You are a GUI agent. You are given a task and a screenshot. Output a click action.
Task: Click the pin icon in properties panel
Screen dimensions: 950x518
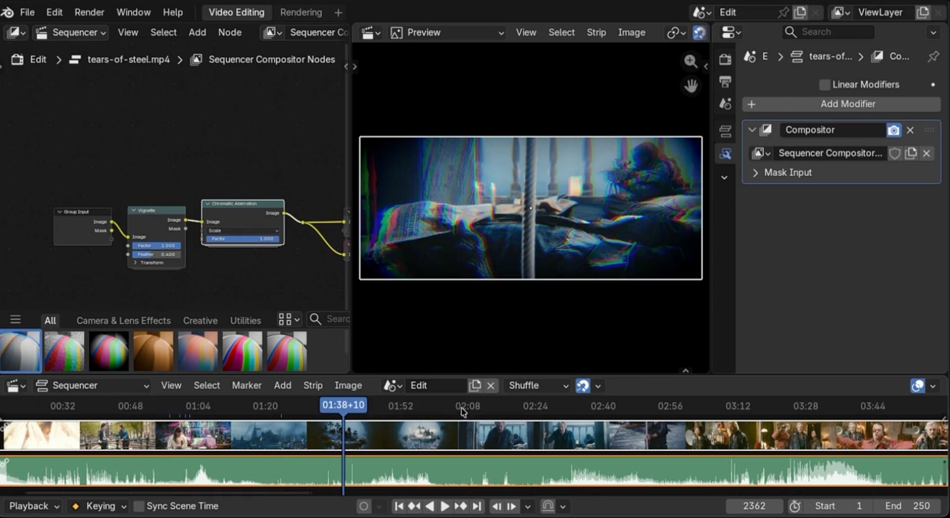click(933, 57)
